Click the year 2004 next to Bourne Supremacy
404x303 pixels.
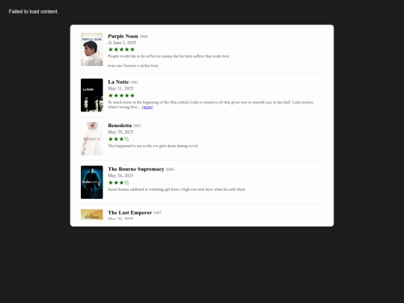pyautogui.click(x=170, y=170)
